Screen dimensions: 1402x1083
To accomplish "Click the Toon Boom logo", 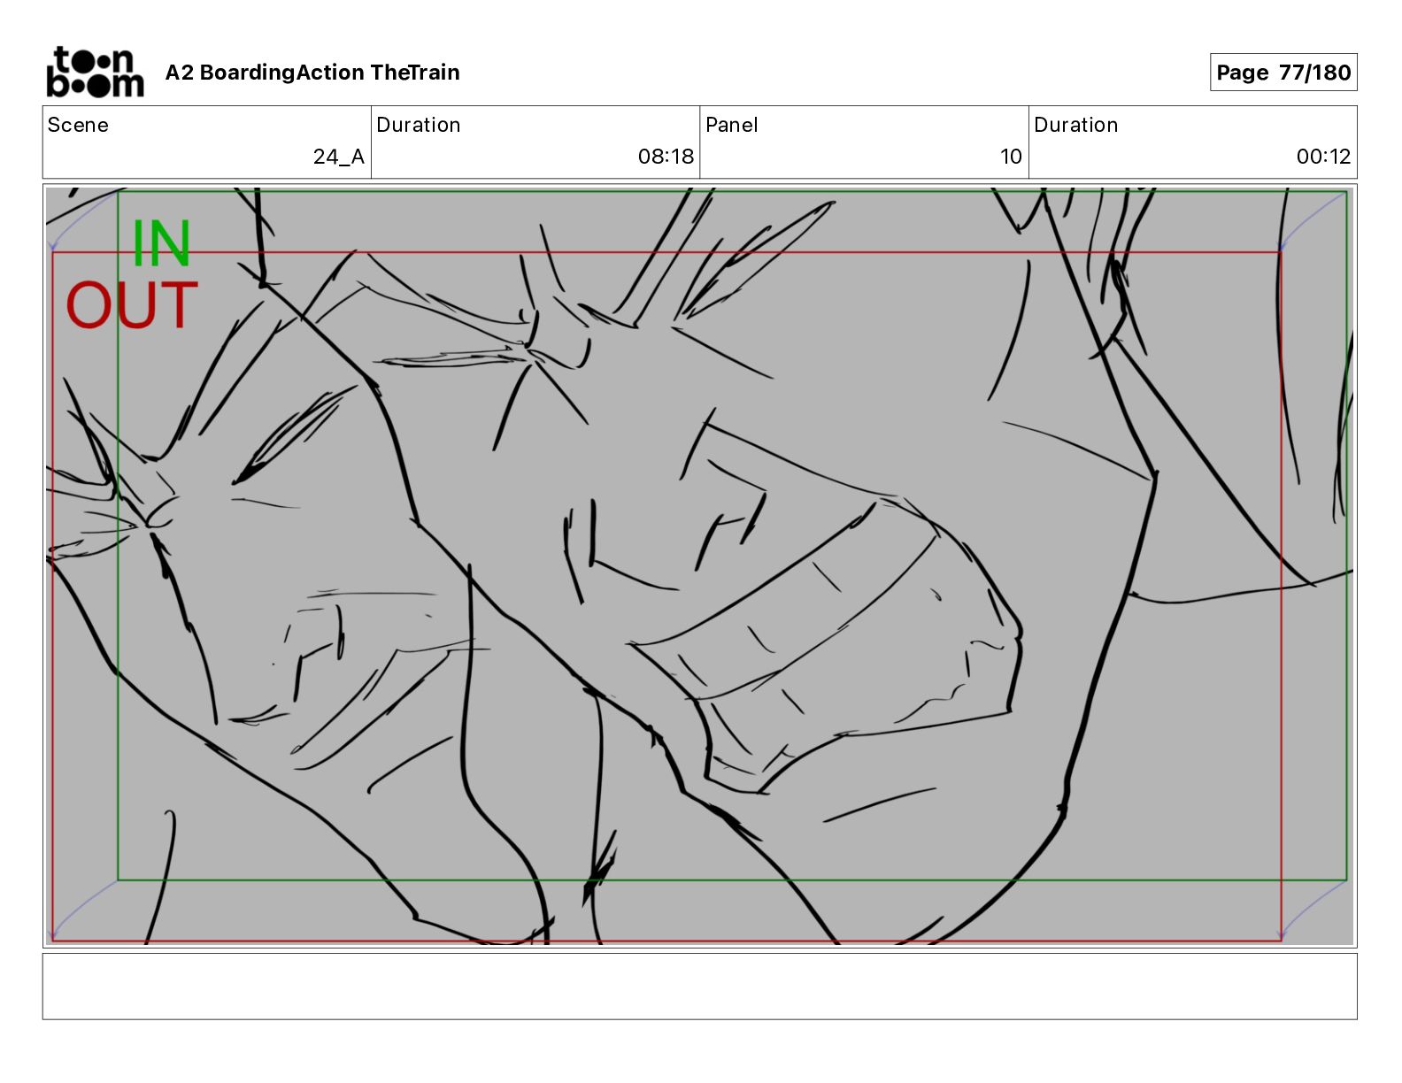I will pos(95,72).
